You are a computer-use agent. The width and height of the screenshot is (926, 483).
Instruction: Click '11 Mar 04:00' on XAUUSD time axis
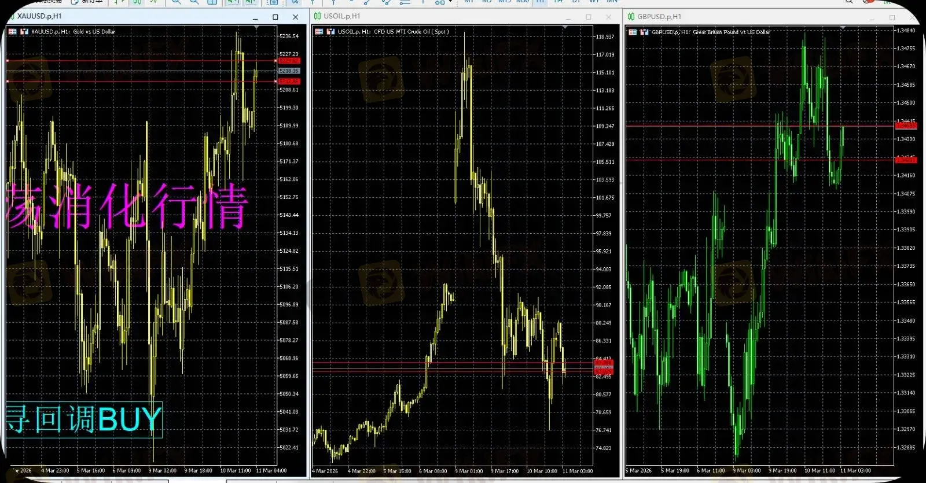click(272, 471)
